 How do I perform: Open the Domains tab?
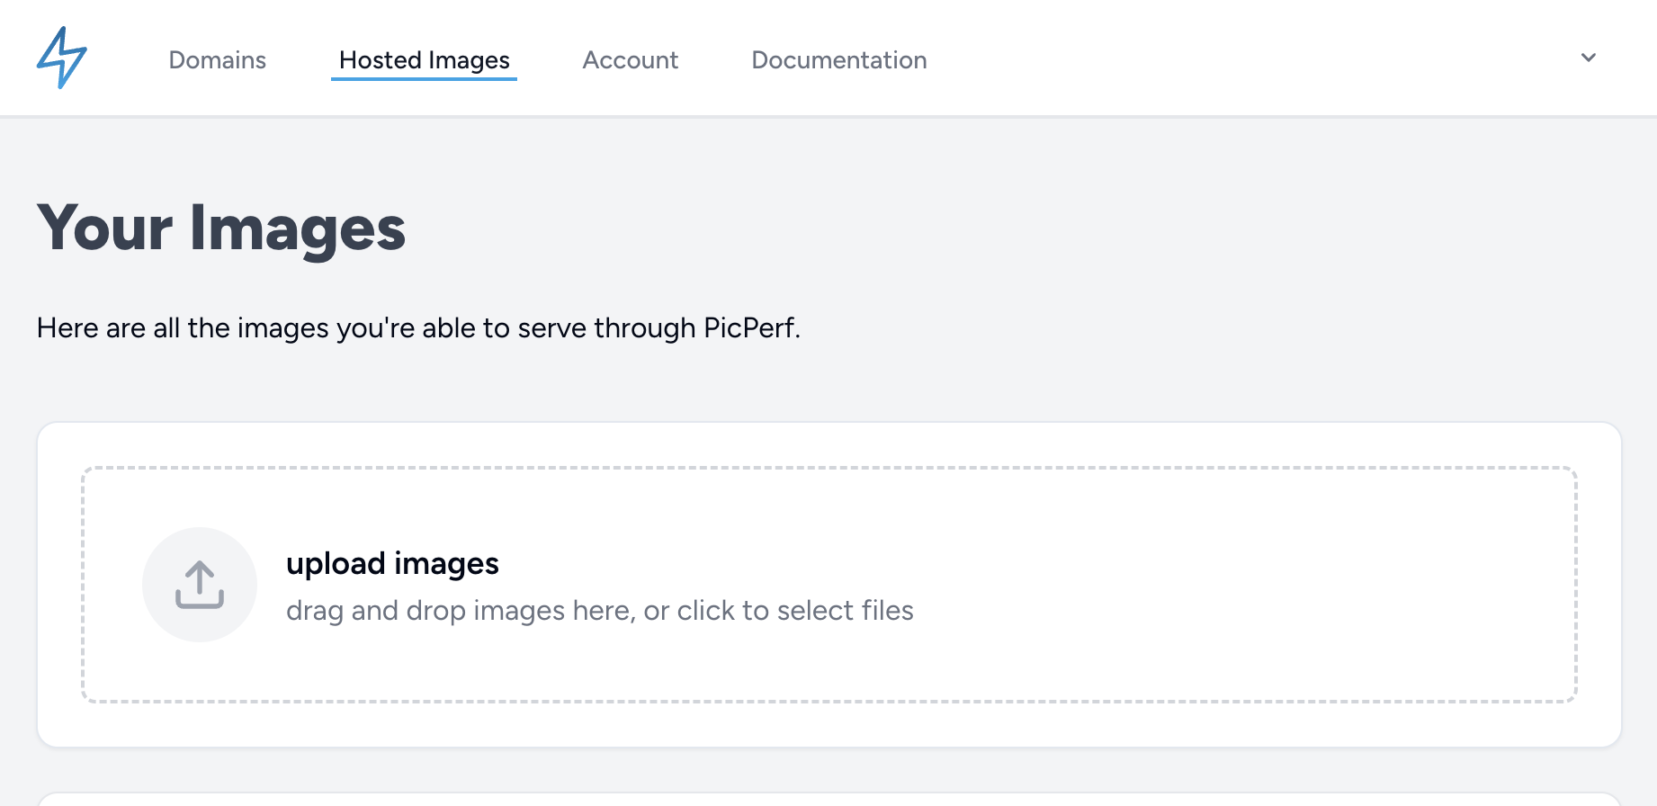click(x=217, y=60)
